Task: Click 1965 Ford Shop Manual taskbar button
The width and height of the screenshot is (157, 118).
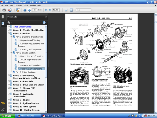Action: 53,116
